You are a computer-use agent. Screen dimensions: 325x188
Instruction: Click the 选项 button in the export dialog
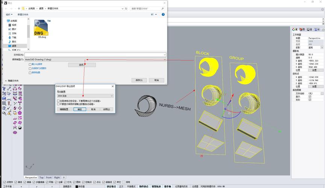(x=82, y=65)
